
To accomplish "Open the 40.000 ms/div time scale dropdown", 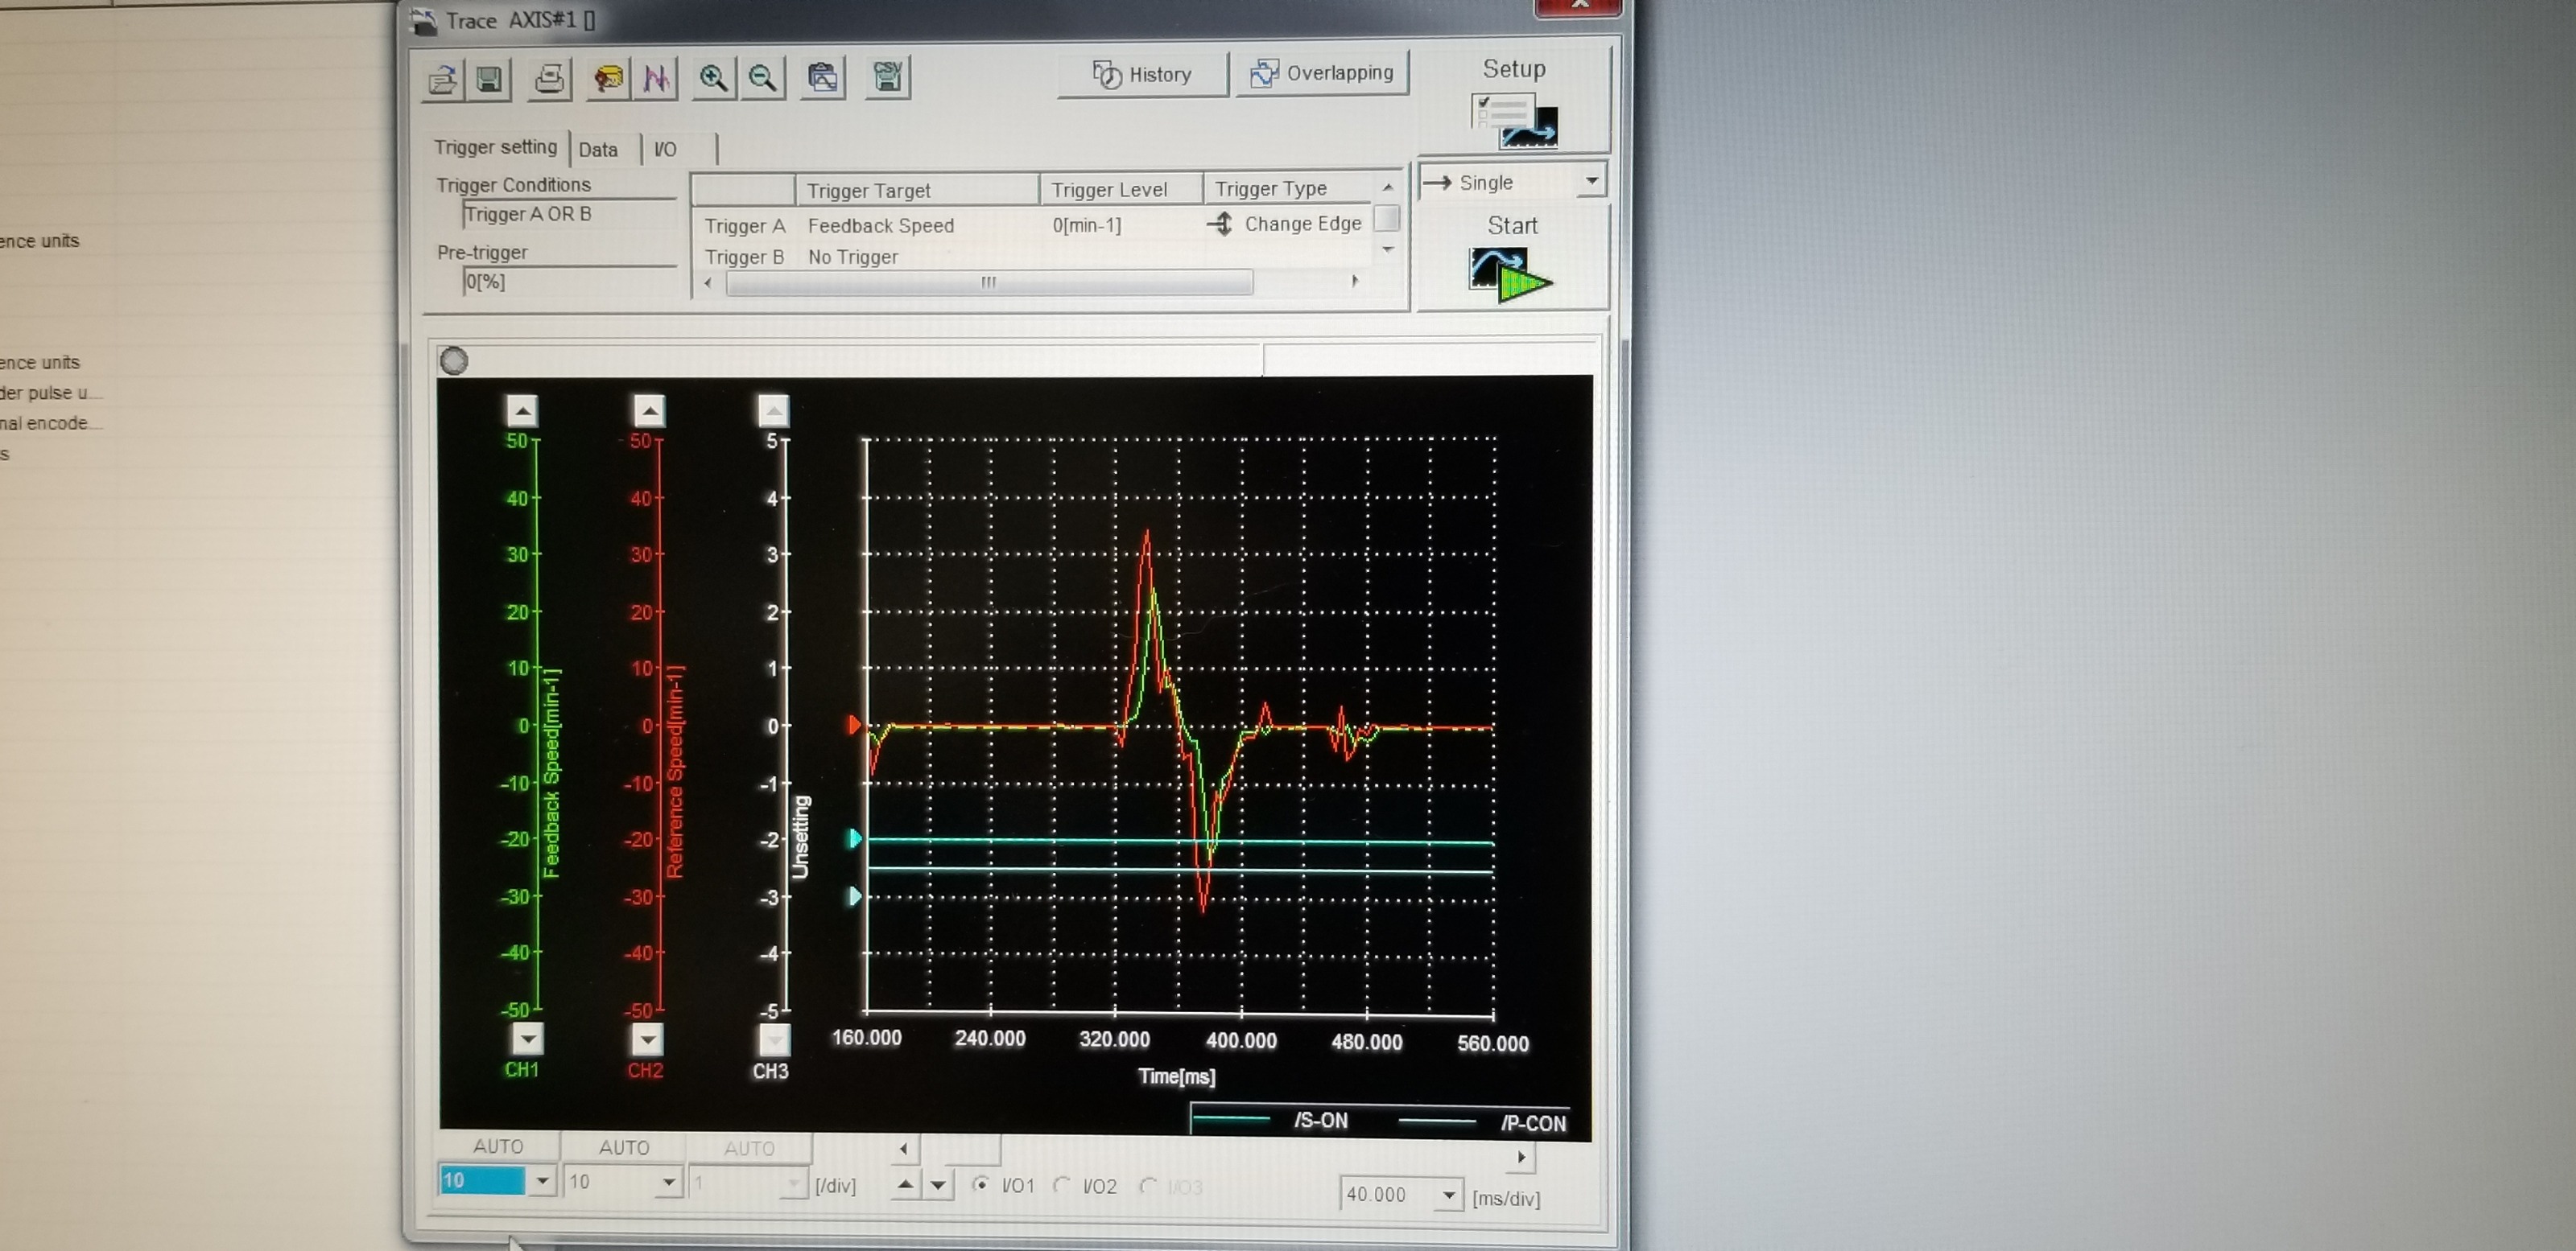I will pyautogui.click(x=1449, y=1194).
